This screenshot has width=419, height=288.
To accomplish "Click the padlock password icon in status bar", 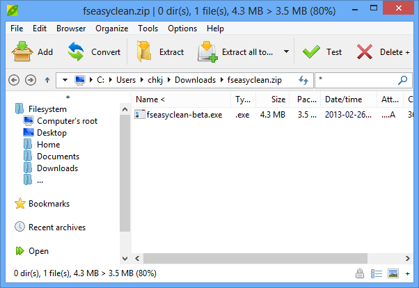I will click(x=360, y=273).
